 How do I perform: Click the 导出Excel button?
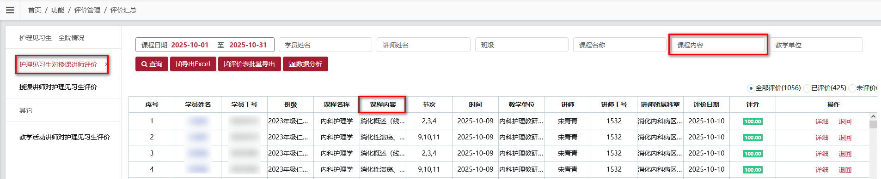pyautogui.click(x=193, y=64)
